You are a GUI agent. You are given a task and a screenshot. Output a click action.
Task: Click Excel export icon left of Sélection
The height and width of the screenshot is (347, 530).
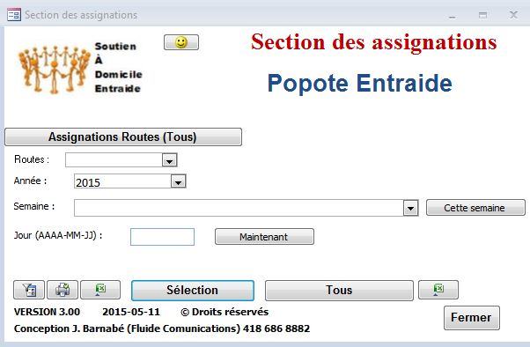coord(100,290)
